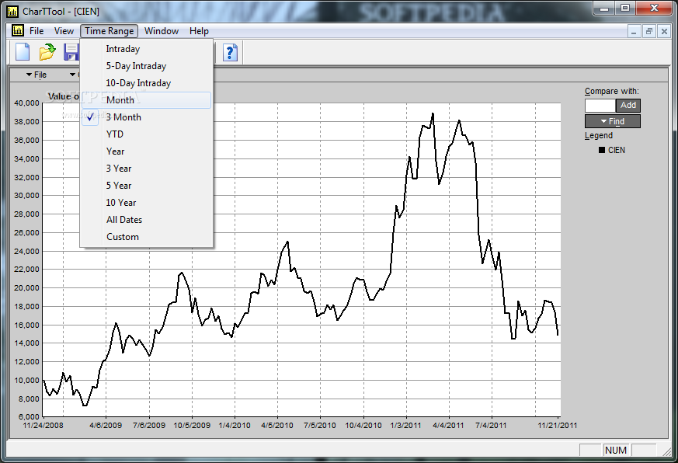Close the Time Range menu
Viewport: 678px width, 463px height.
(x=110, y=31)
